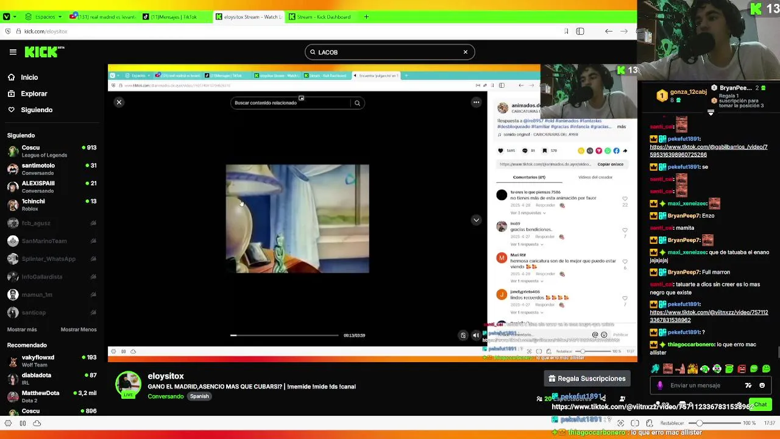Click TikTok search magnifier in stream
This screenshot has width=780, height=439.
358,103
